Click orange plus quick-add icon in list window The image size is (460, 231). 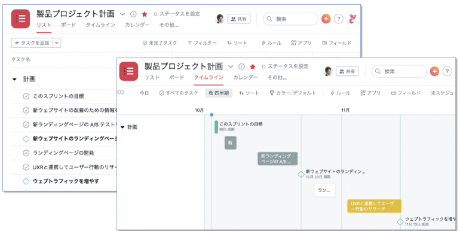(326, 19)
